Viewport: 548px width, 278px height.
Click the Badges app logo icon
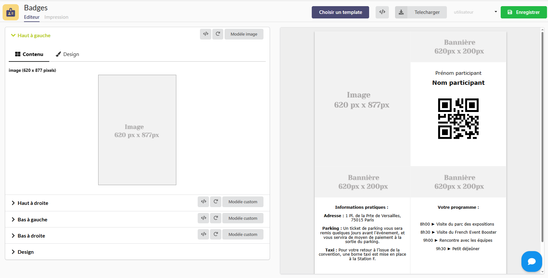click(11, 12)
